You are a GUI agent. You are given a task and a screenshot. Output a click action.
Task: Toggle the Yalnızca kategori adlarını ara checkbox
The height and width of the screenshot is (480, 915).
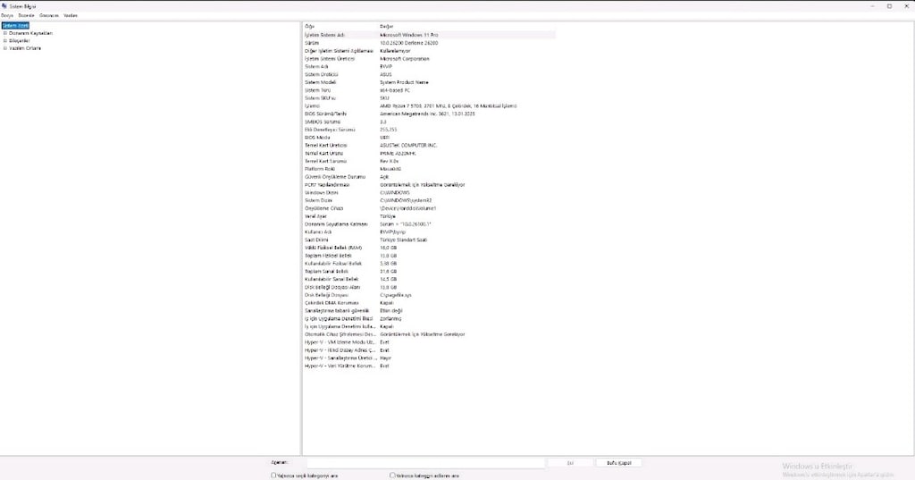pyautogui.click(x=392, y=476)
